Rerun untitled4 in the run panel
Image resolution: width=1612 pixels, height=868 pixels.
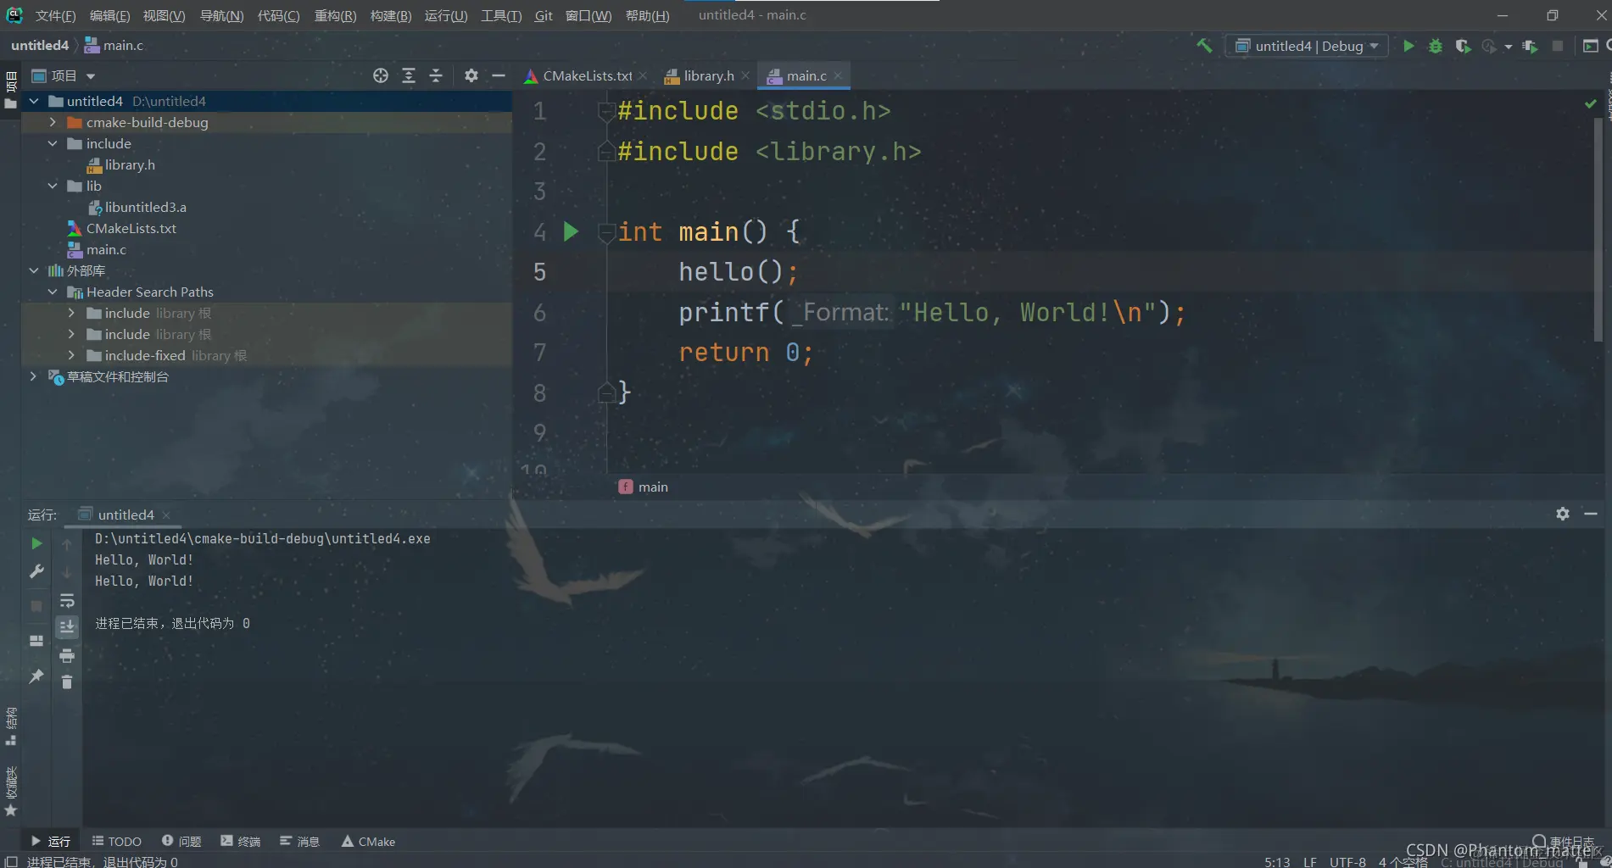(x=36, y=543)
